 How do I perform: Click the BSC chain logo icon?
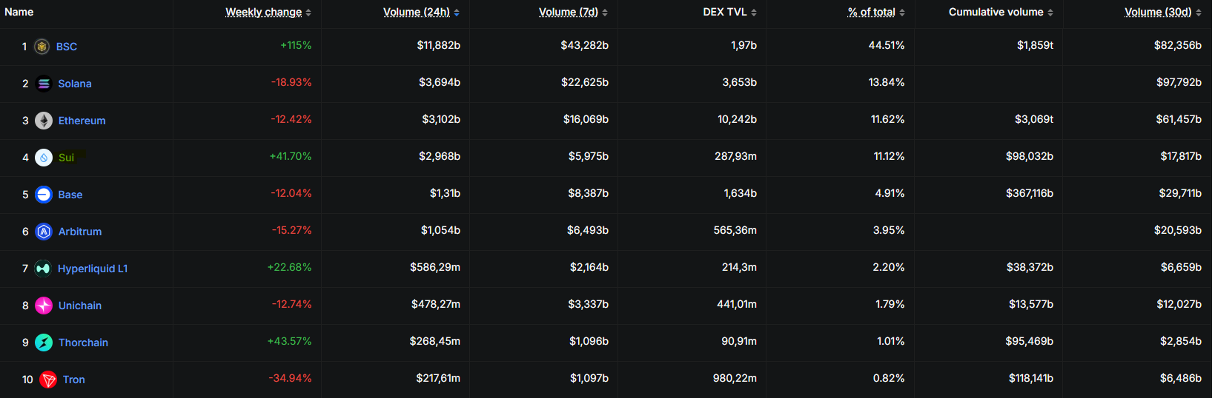tap(42, 47)
